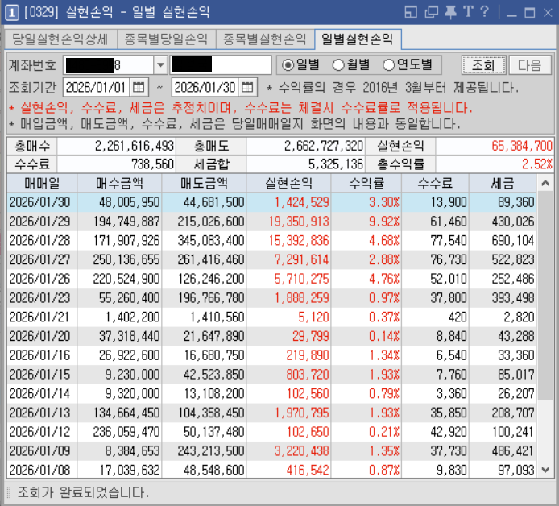Click the account number input field

tap(109, 65)
